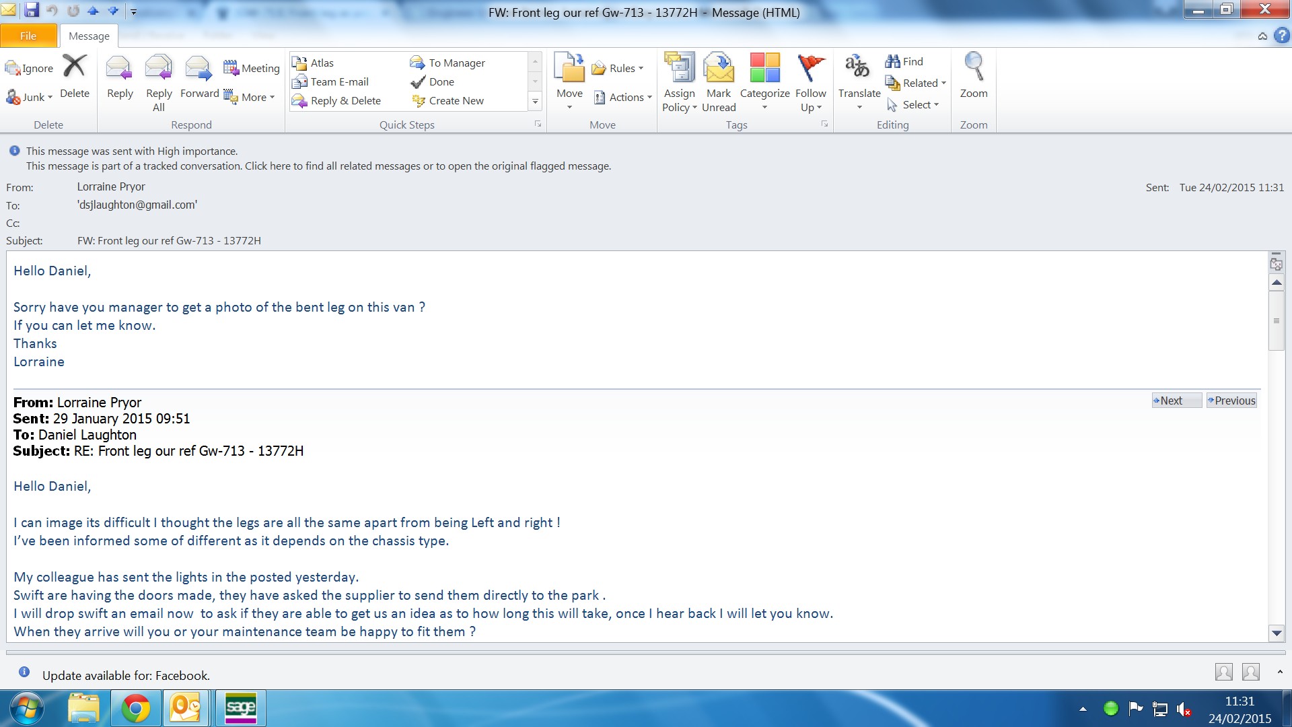
Task: Click the message scrollbar down arrow
Action: (1276, 633)
